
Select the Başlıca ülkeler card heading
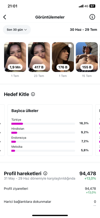point(25,111)
